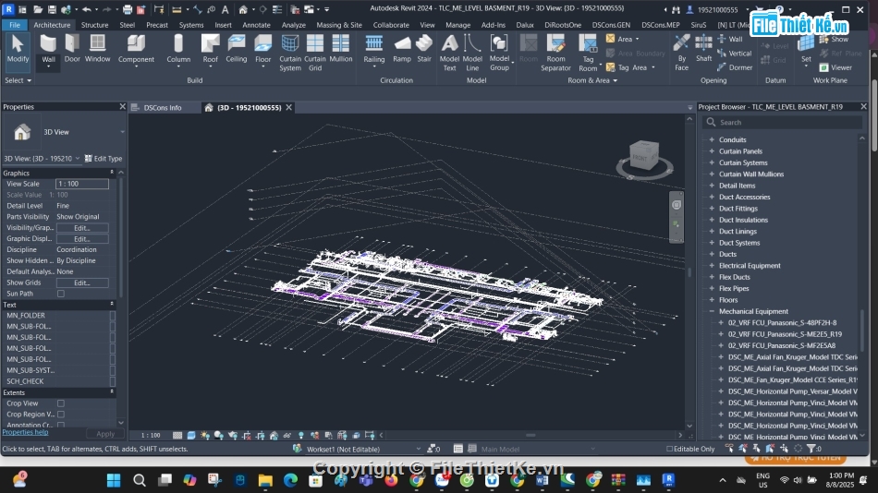
Task: Toggle the Editable Only checkbox
Action: pos(669,449)
